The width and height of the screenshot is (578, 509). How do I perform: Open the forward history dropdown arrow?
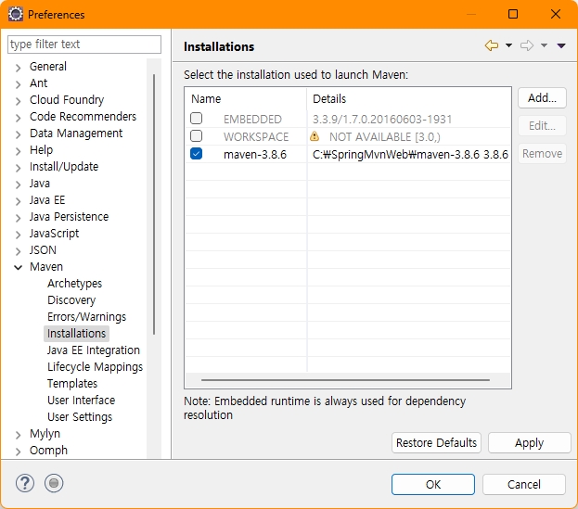click(x=544, y=45)
